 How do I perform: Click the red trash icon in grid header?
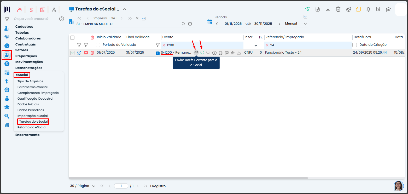[x=92, y=37]
